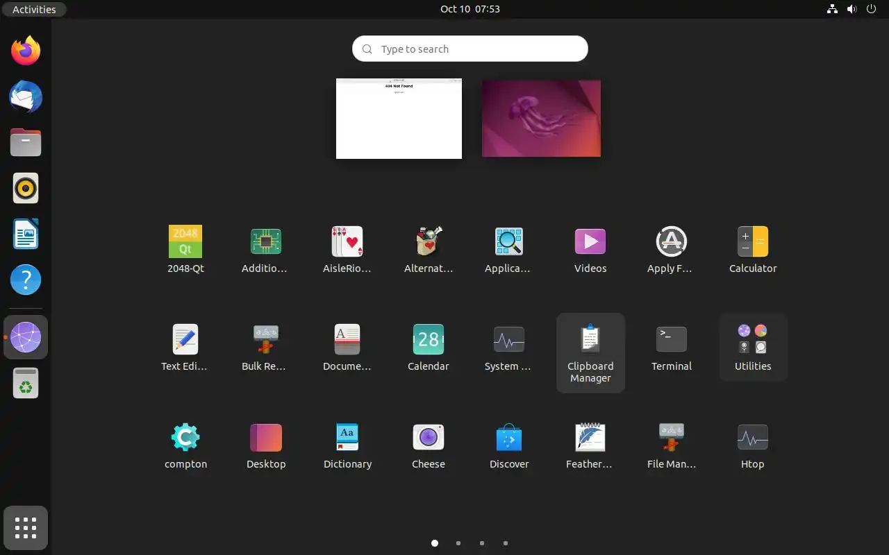Click the volume icon in top bar

click(x=851, y=9)
